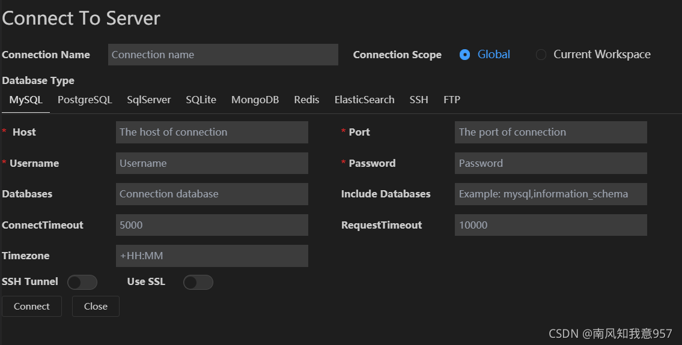682x345 pixels.
Task: Click the Close button
Action: tap(96, 307)
